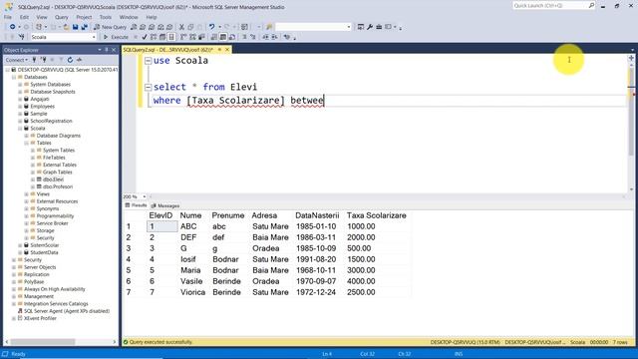Expand the Programmability folder node
Image resolution: width=638 pixels, height=359 pixels.
[x=27, y=216]
